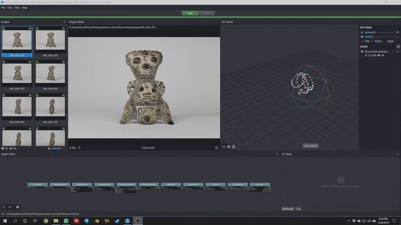Switch 3D viewer to solid render mode

(224, 147)
